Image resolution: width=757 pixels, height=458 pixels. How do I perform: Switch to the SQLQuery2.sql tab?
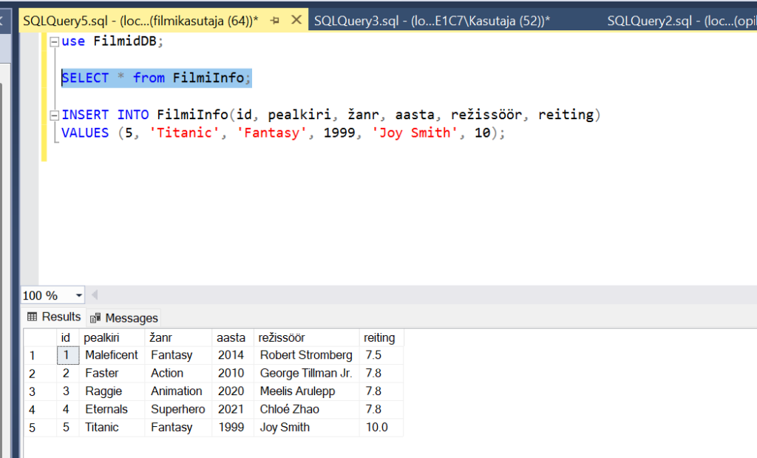[681, 20]
